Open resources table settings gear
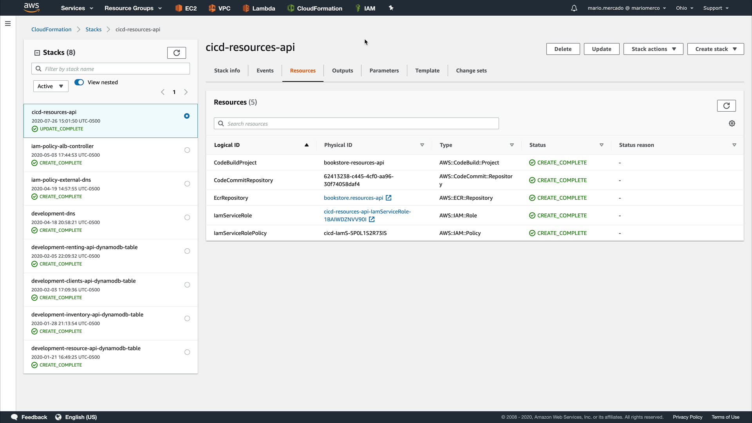 pos(732,123)
